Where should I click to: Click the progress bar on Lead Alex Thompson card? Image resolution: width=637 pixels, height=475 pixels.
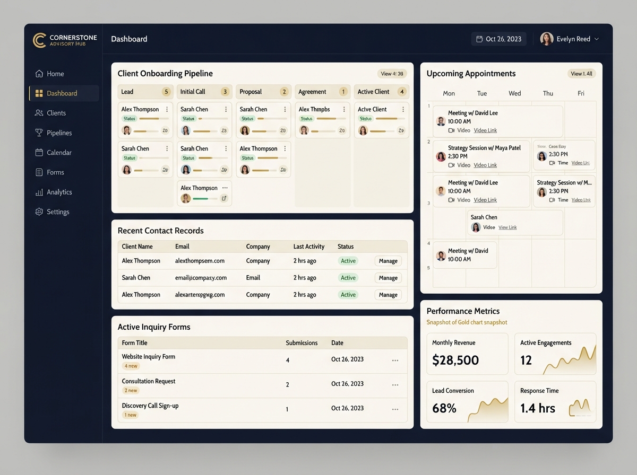tap(154, 119)
